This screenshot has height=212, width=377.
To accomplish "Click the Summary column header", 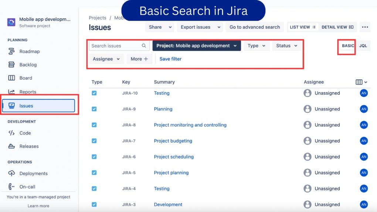I will 164,82.
